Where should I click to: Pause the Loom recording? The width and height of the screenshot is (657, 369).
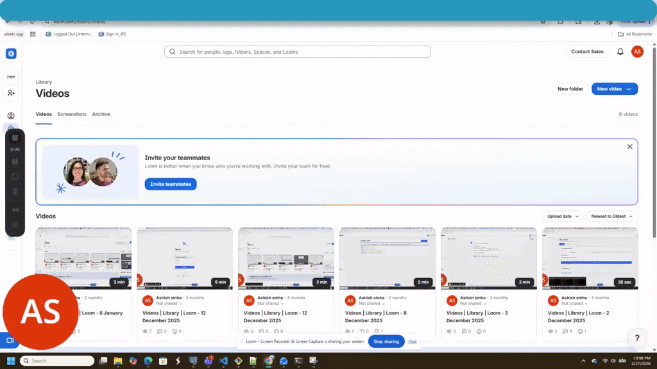(15, 161)
